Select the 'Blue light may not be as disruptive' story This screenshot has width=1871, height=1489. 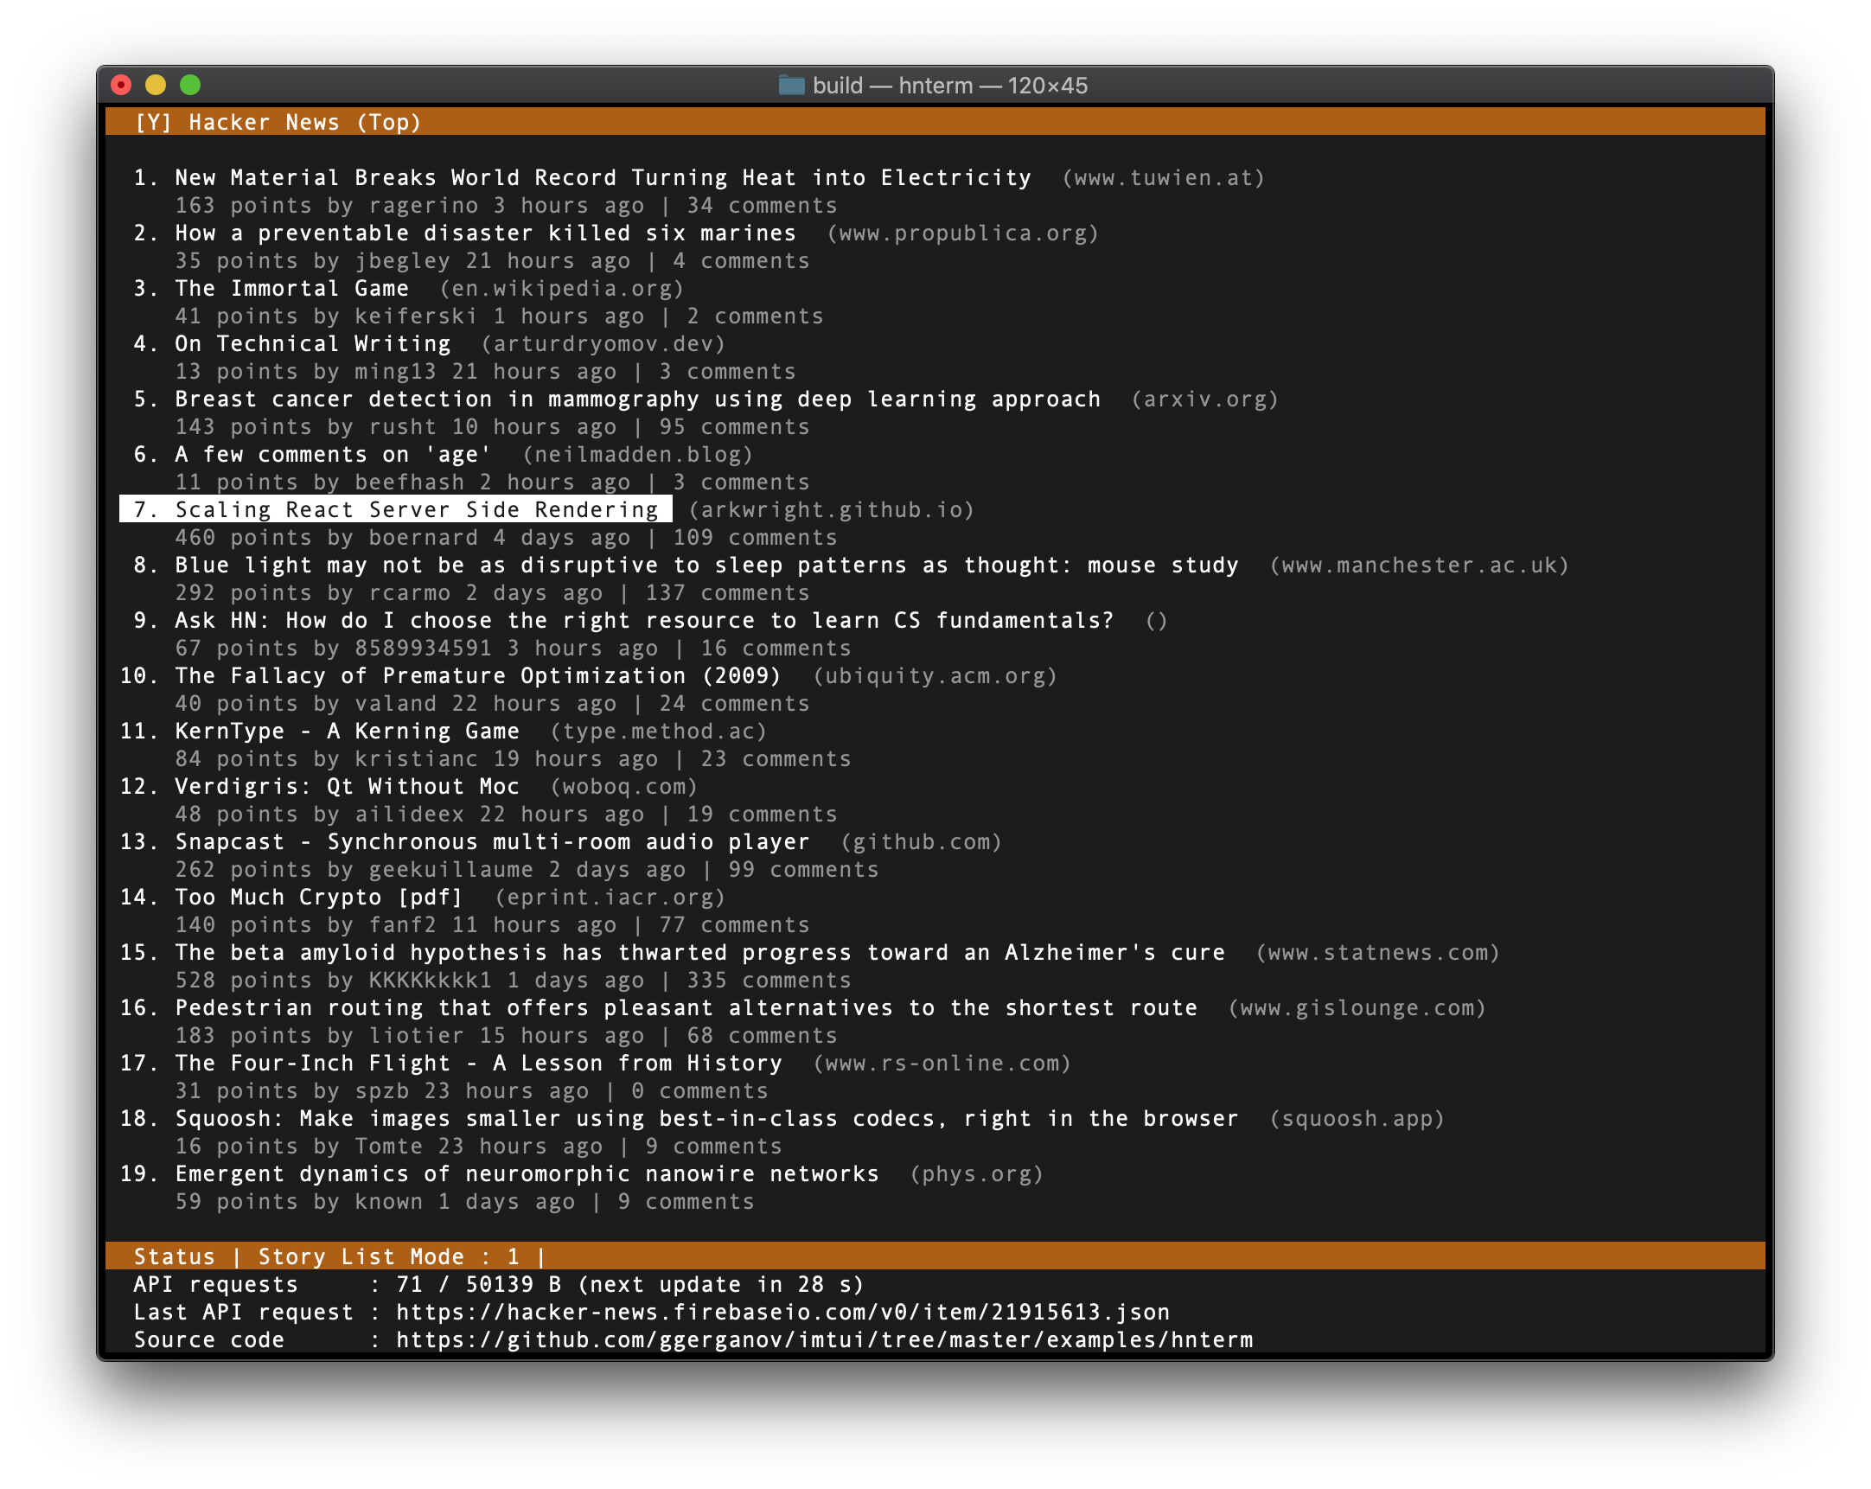706,566
